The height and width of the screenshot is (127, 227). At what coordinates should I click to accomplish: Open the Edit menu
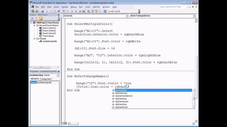(43, 7)
